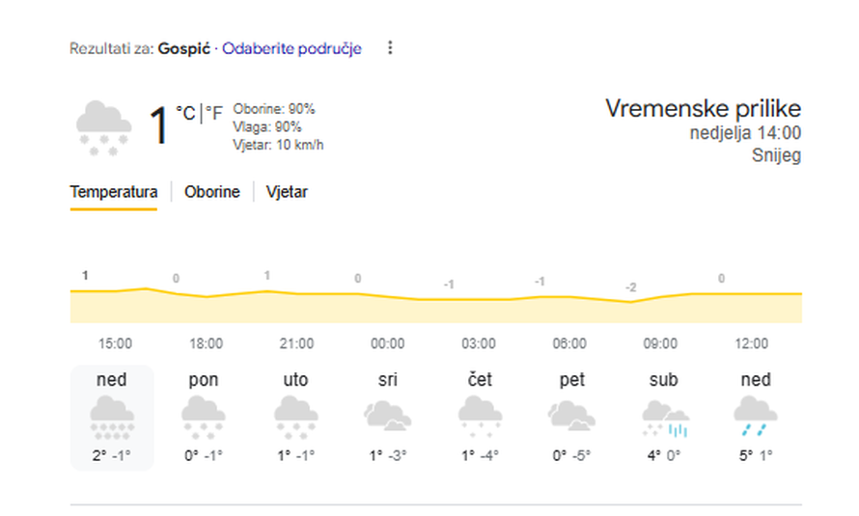The height and width of the screenshot is (516, 859).
Task: Open the three-dot options menu
Action: click(x=390, y=48)
